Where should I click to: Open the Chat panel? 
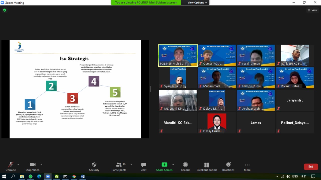click(143, 166)
